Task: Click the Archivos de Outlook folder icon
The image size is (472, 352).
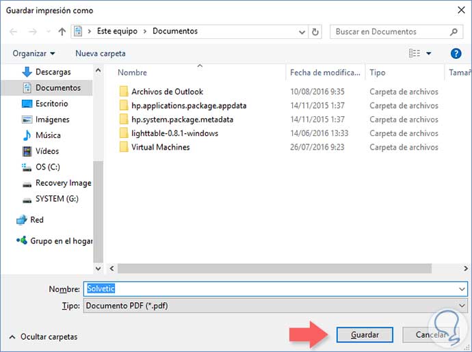Action: [123, 92]
